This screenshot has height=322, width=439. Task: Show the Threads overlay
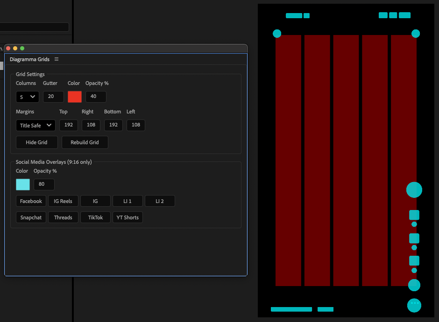pyautogui.click(x=63, y=217)
